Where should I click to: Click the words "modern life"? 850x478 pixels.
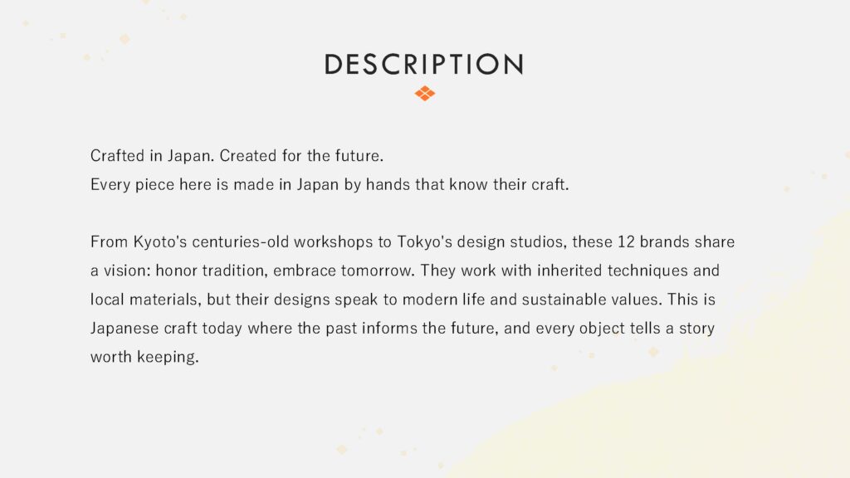pyautogui.click(x=440, y=300)
